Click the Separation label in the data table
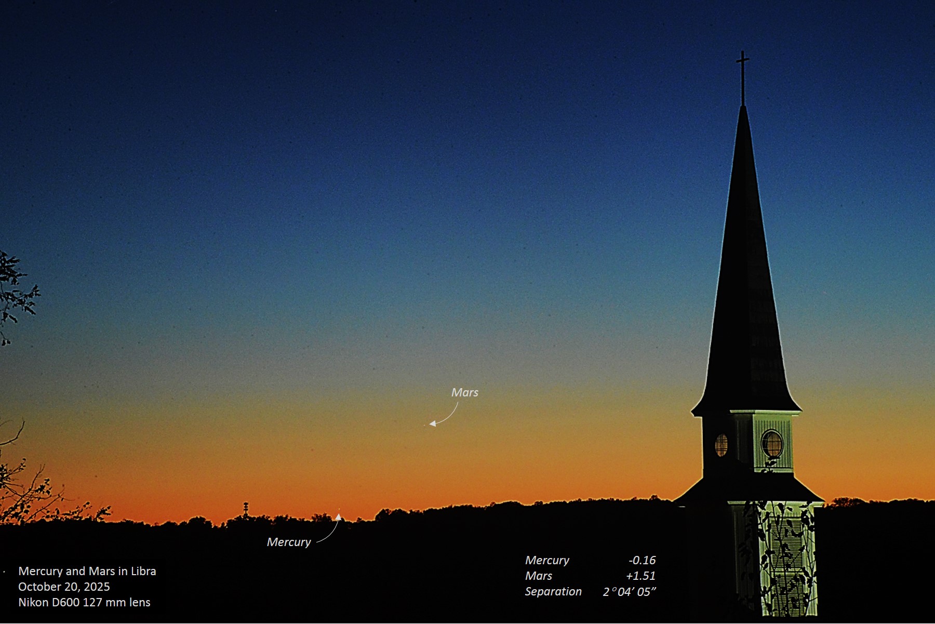Screen dimensions: 935x624 553,591
